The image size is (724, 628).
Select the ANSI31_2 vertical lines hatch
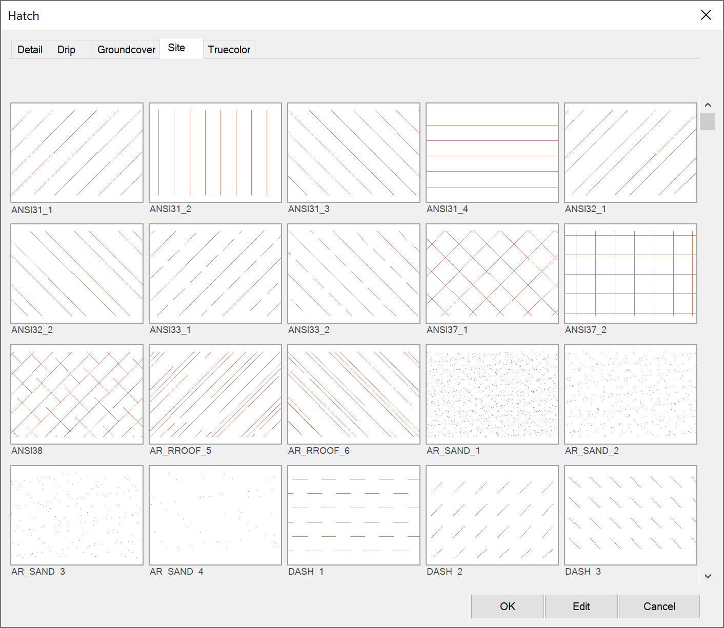215,153
